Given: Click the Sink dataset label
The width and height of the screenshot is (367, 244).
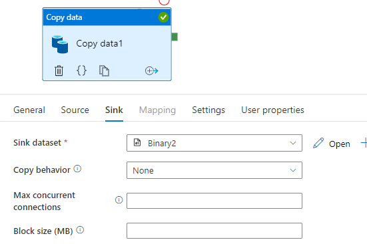Looking at the screenshot, I should click(x=37, y=142).
